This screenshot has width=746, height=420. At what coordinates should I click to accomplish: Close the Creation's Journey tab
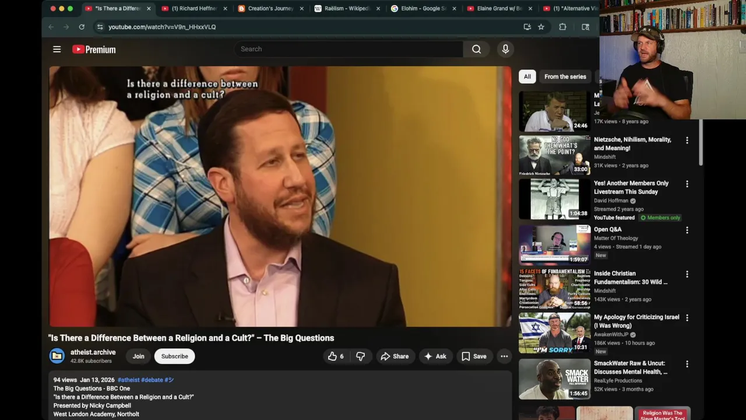click(301, 9)
